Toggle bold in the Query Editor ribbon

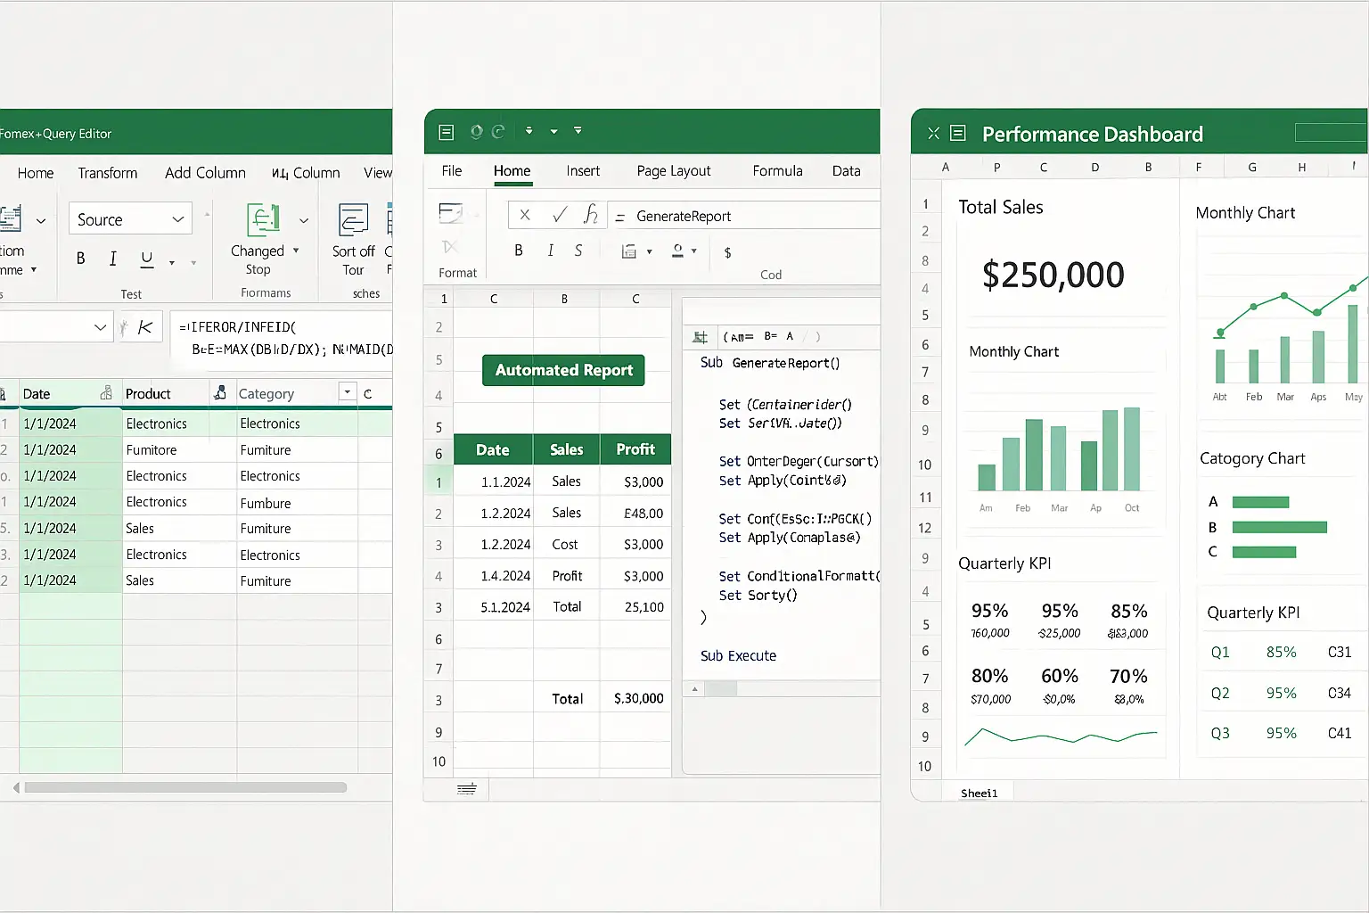coord(80,259)
